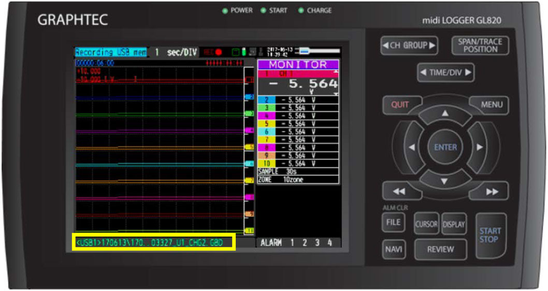Click ALARM indicator number 3
548x291 pixels.
click(x=318, y=243)
